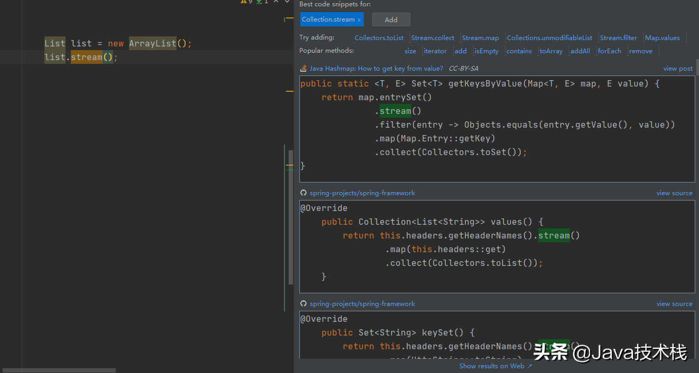
Task: Select the popular method iterator
Action: (435, 51)
